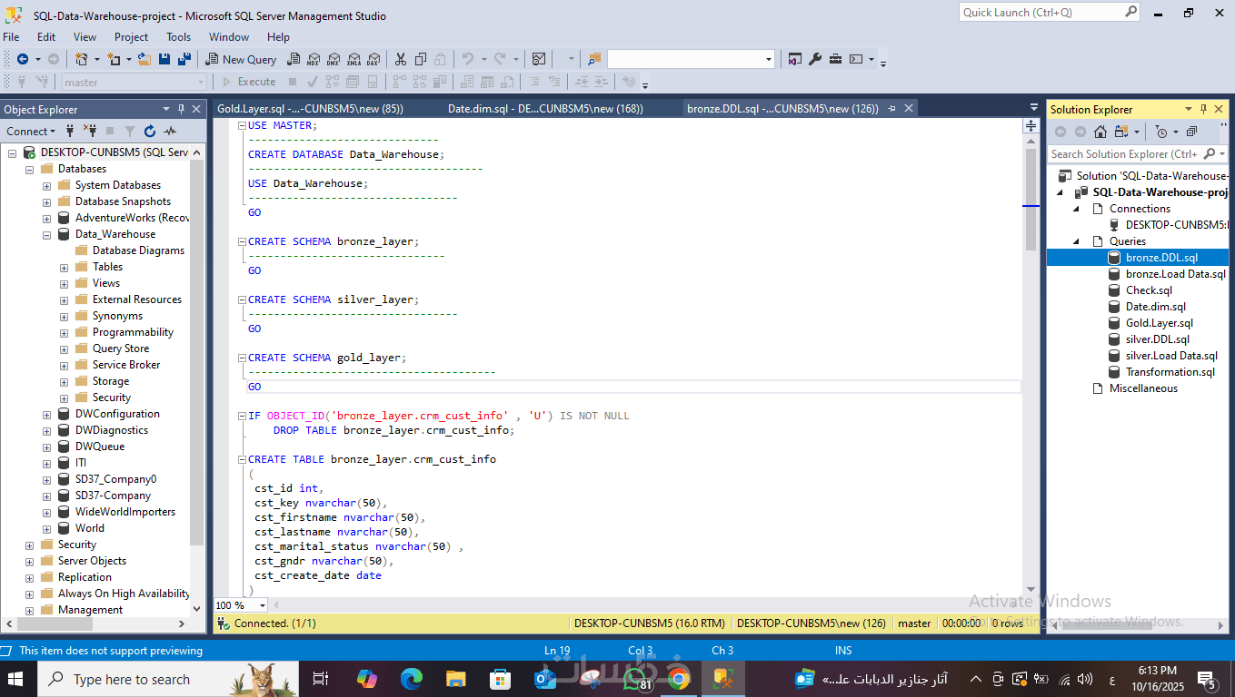
Task: Click the Home icon in Solution Explorer
Action: 1100,132
